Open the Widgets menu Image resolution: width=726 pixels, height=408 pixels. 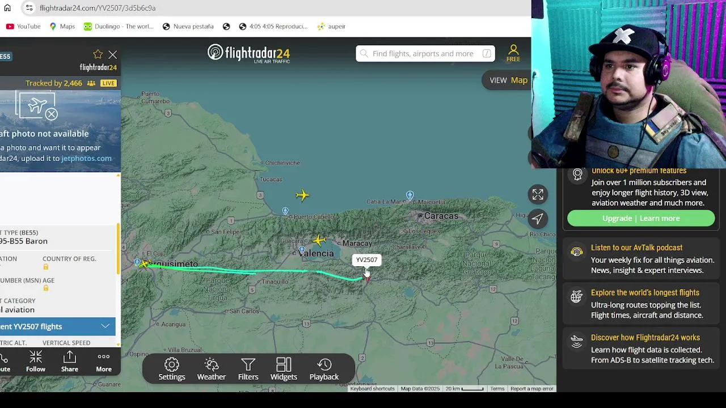click(284, 369)
